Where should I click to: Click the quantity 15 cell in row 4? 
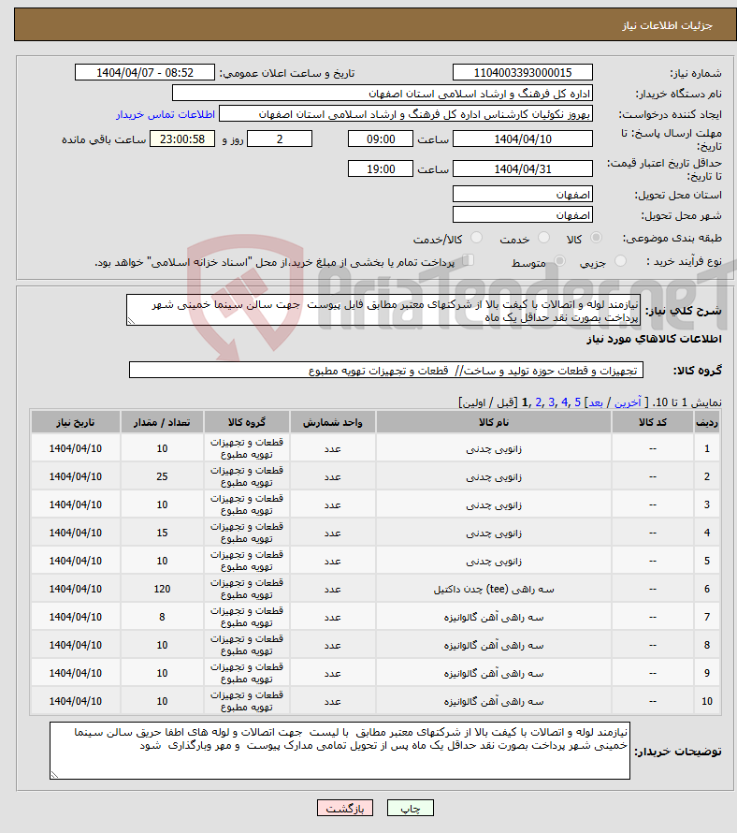(162, 533)
